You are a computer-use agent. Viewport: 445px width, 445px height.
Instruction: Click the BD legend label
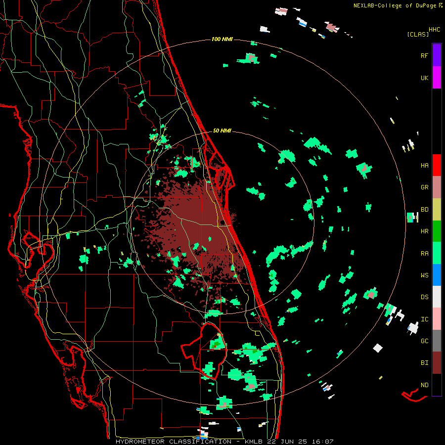click(x=424, y=210)
